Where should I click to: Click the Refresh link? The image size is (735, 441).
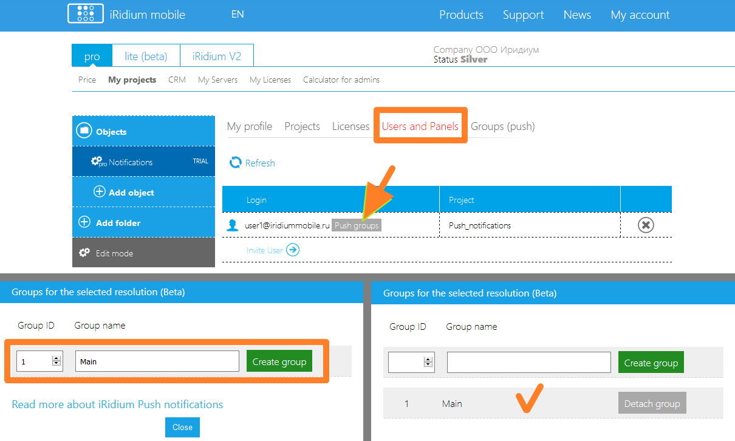(260, 163)
